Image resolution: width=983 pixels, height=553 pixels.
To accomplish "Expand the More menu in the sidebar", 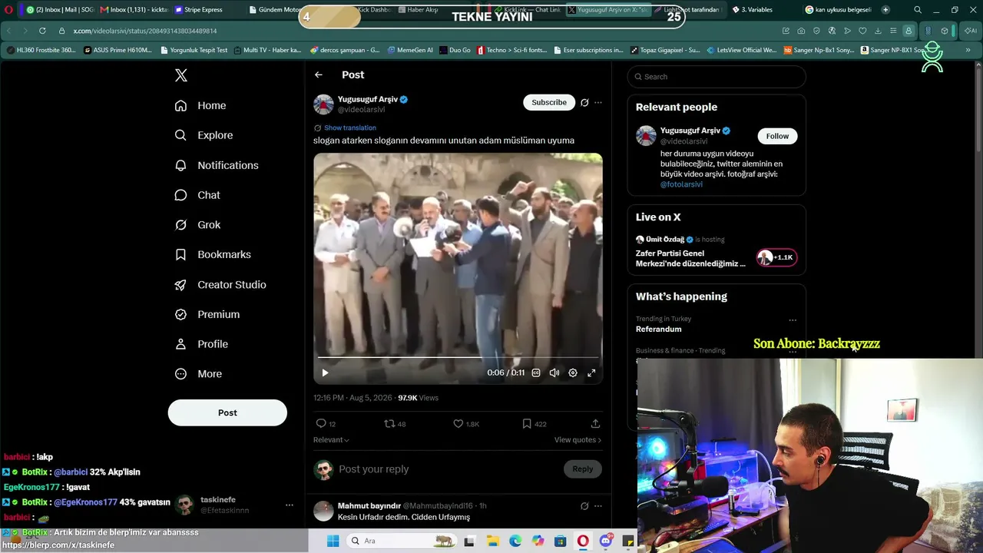I will [x=198, y=374].
